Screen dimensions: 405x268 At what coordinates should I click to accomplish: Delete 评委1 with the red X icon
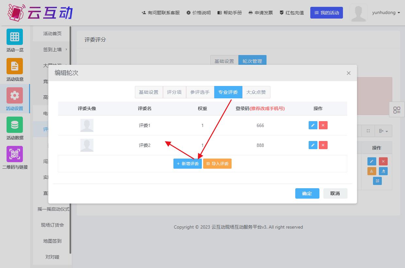coord(323,125)
